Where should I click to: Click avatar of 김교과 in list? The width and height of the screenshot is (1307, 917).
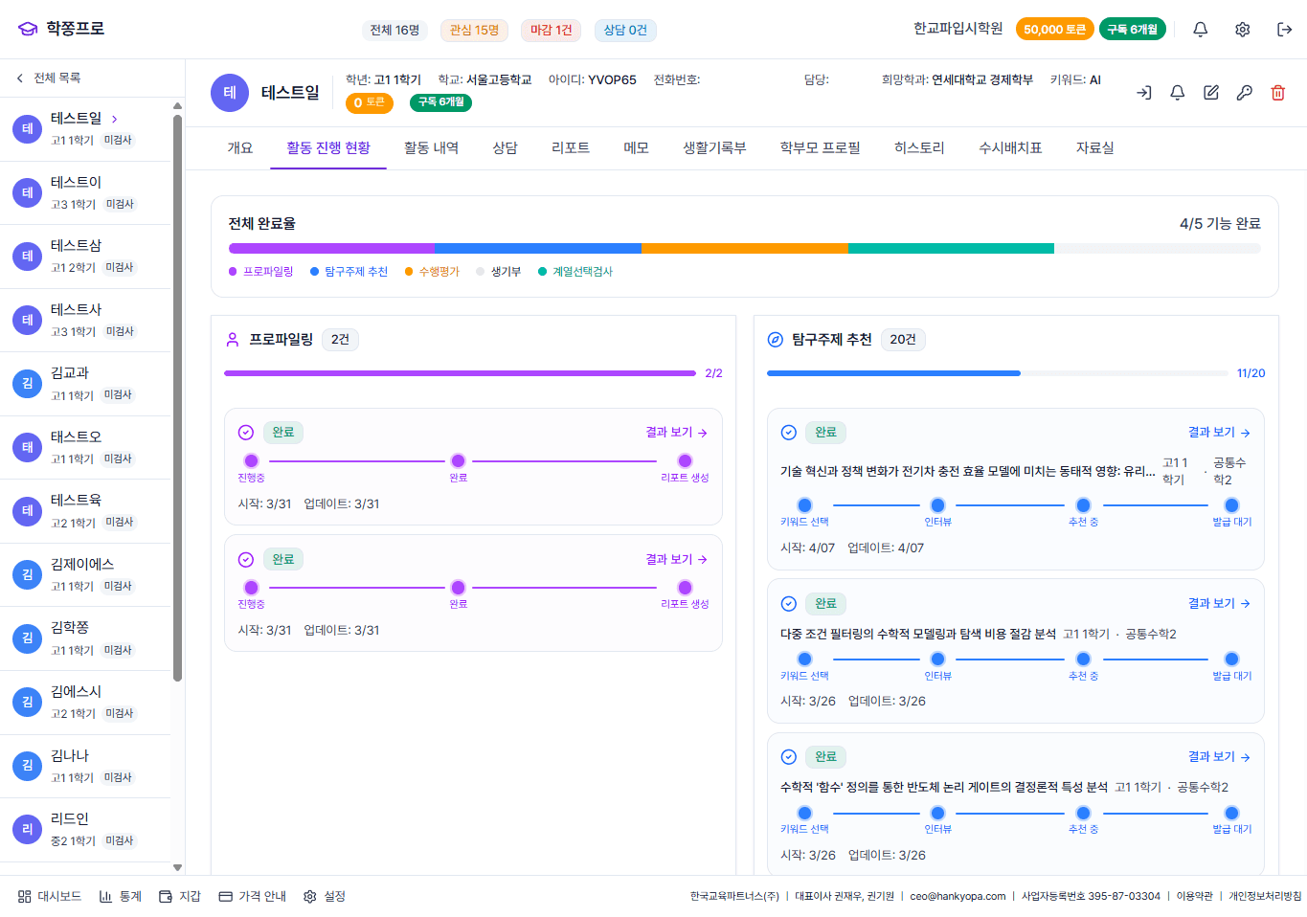[x=28, y=384]
